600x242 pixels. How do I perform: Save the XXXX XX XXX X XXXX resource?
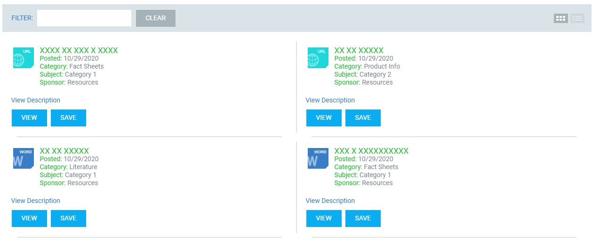(68, 118)
